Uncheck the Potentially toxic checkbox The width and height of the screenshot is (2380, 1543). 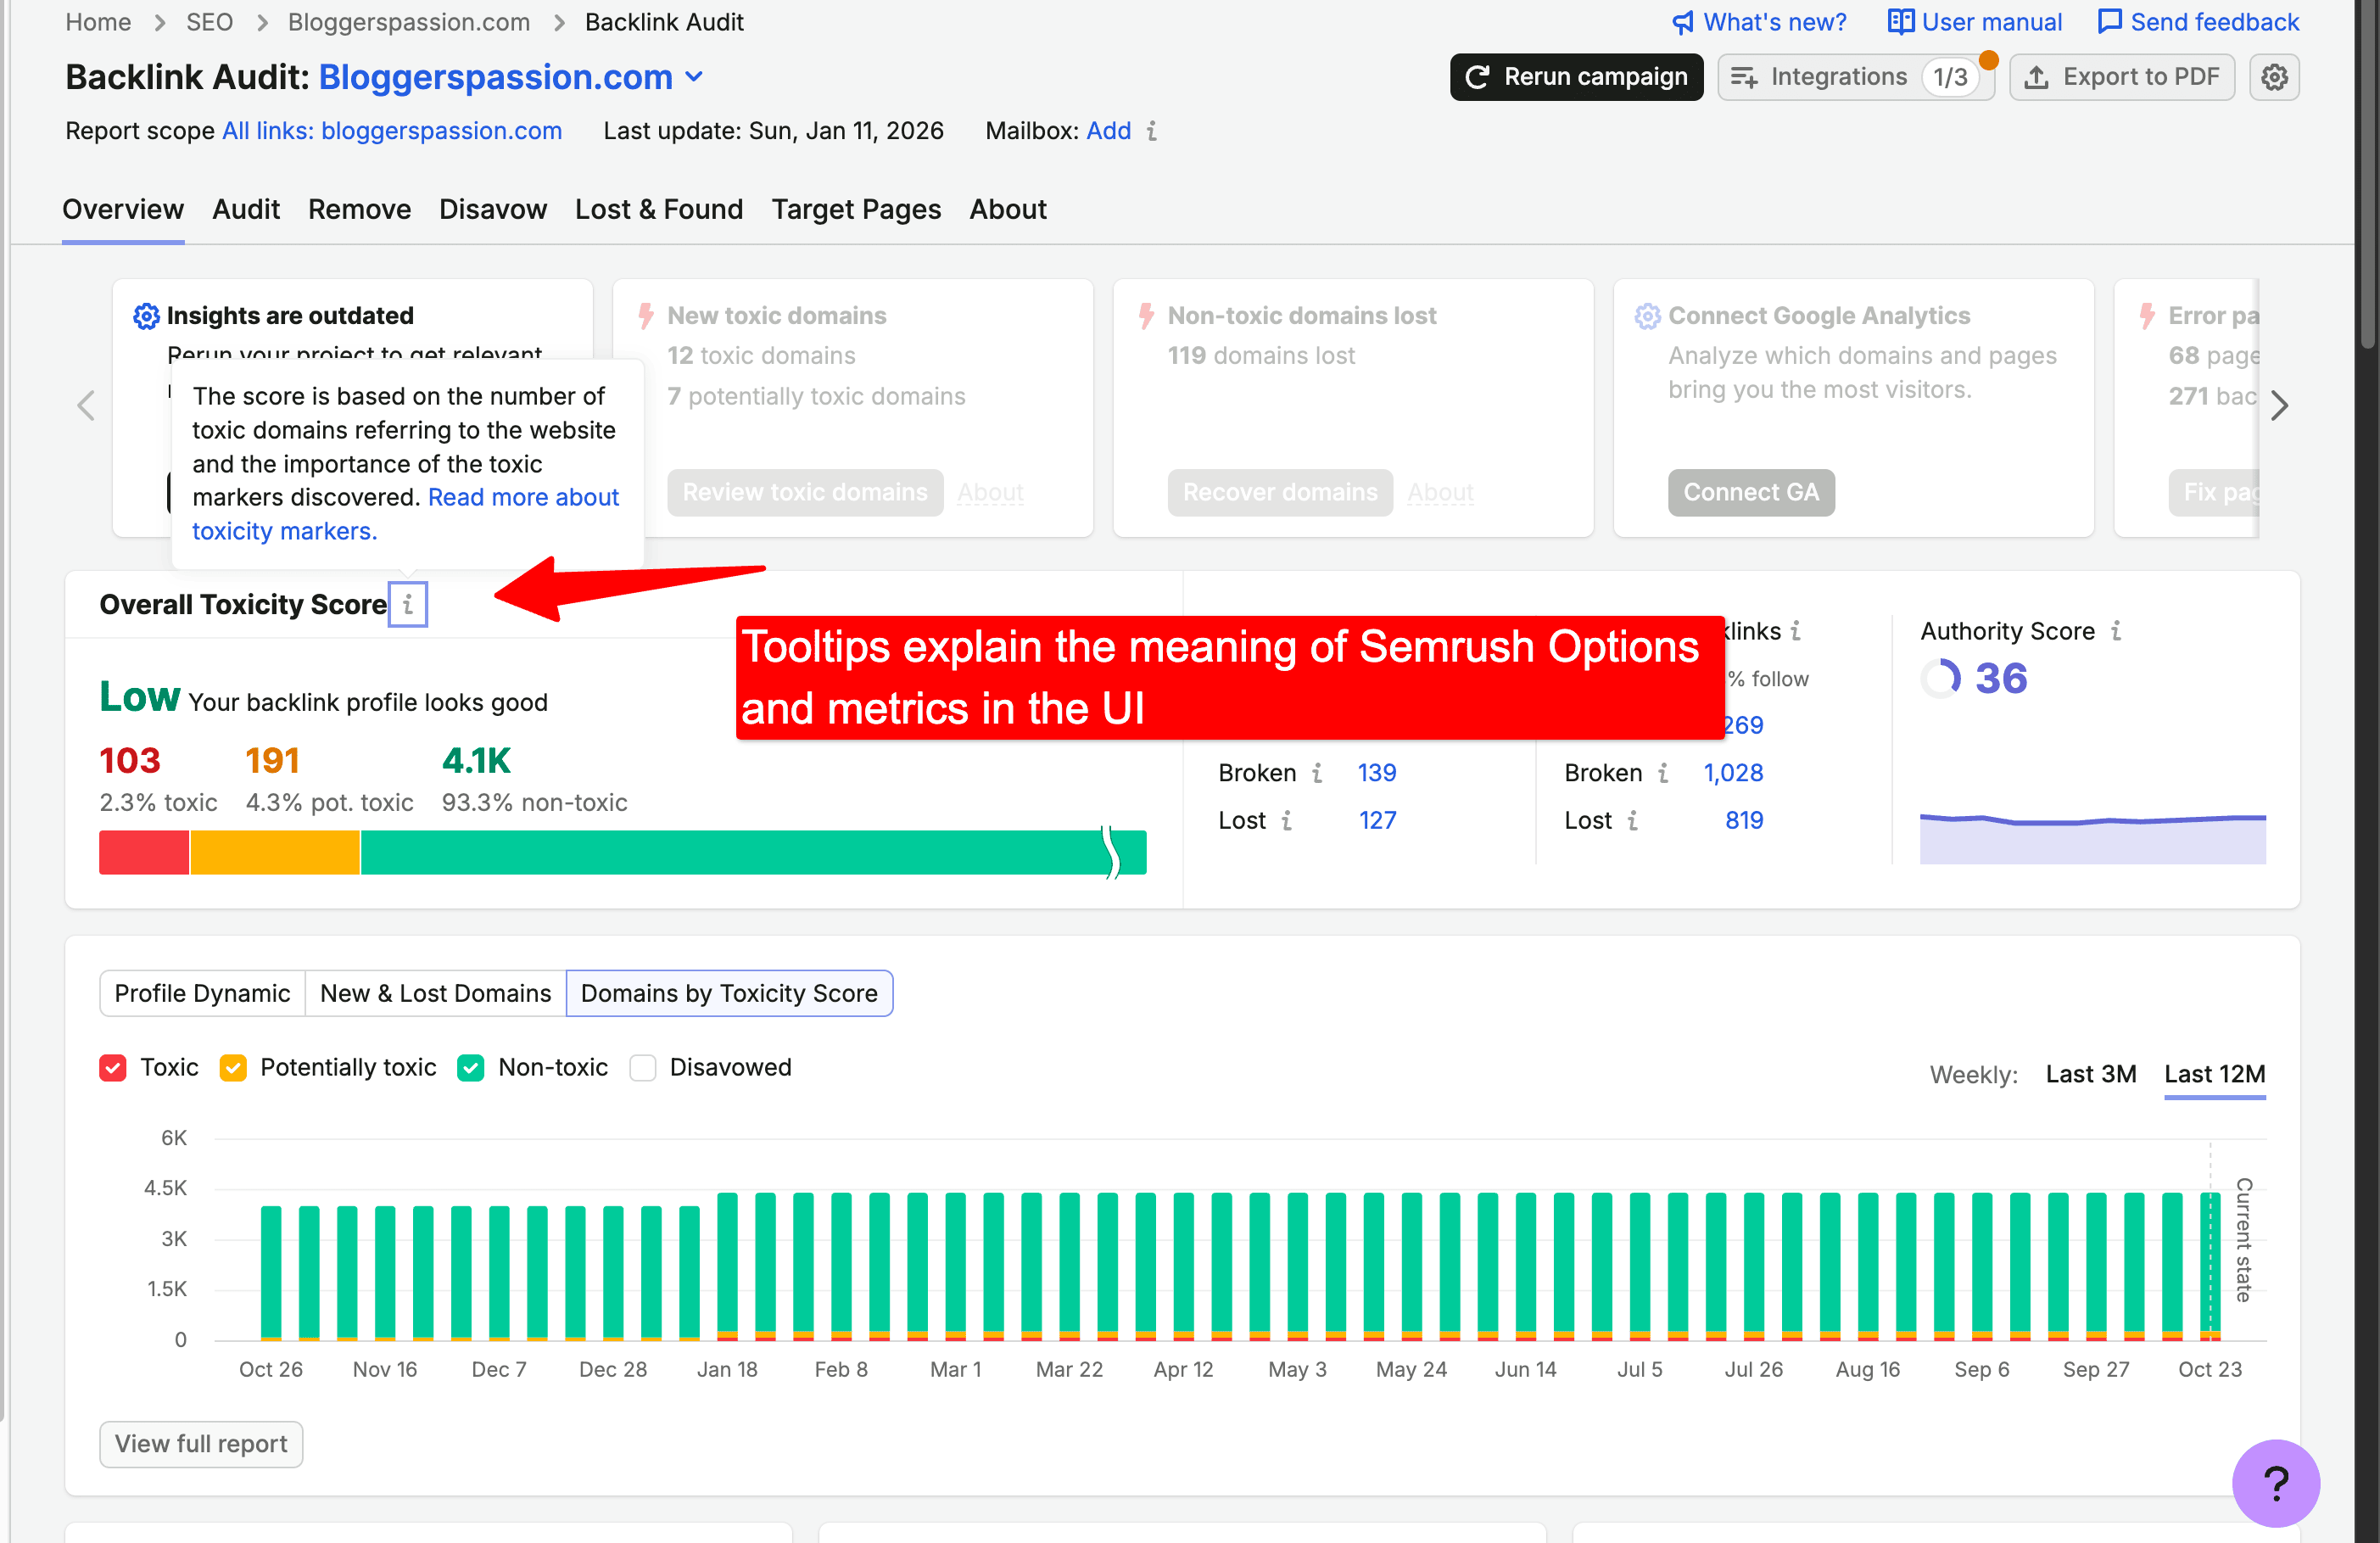(x=233, y=1068)
